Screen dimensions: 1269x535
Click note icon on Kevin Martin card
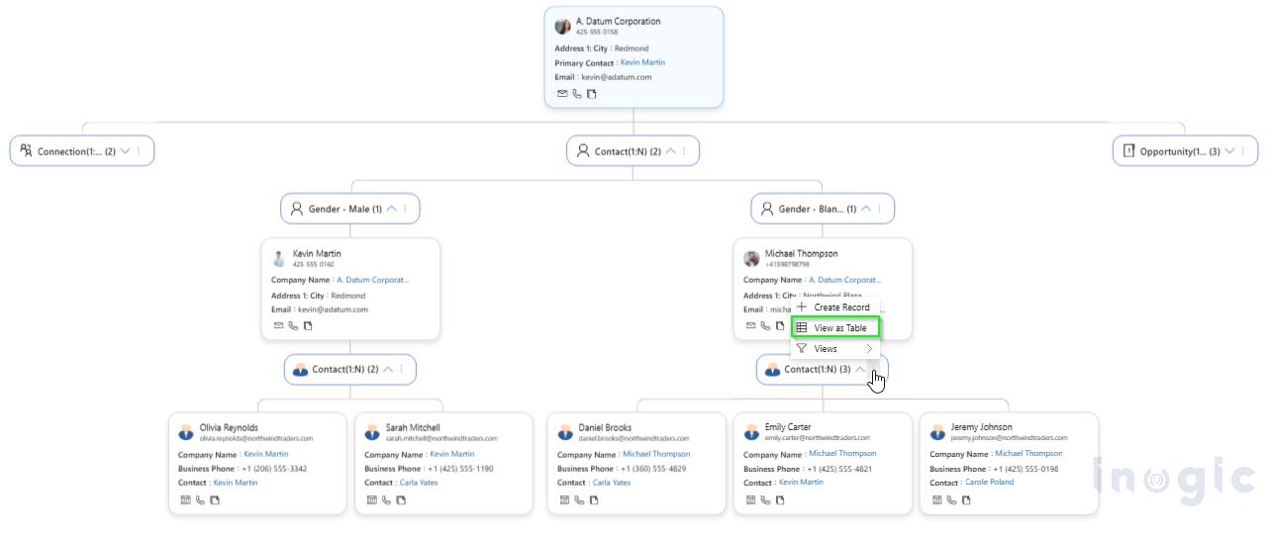[x=308, y=325]
